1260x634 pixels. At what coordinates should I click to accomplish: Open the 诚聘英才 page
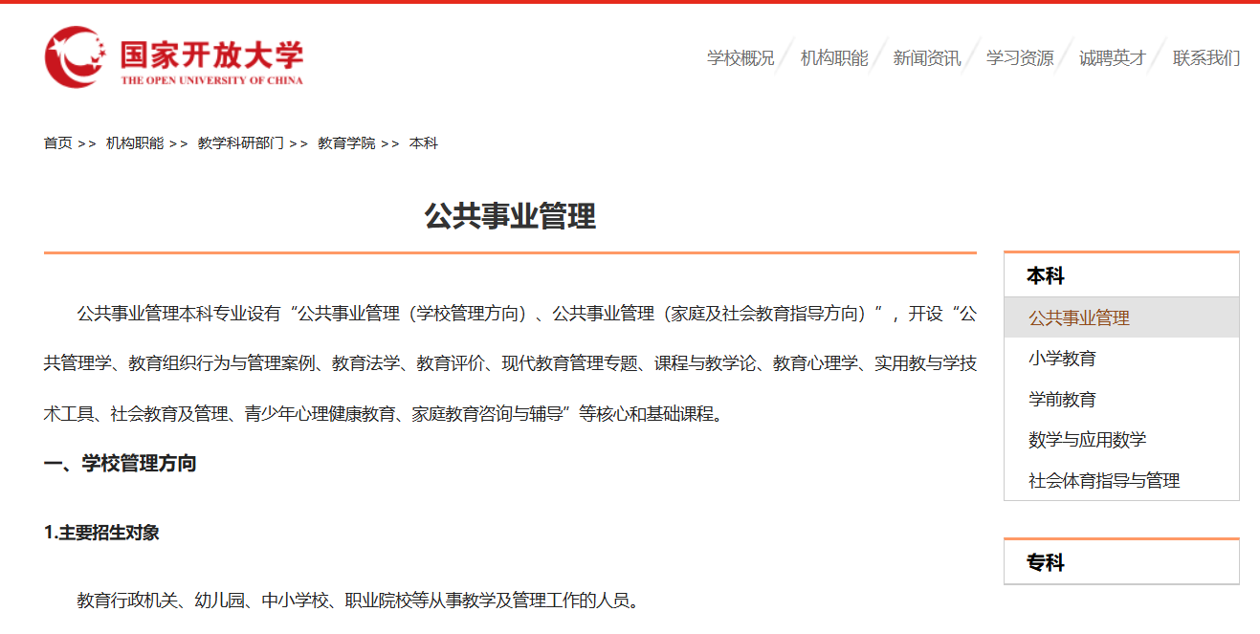coord(1112,58)
